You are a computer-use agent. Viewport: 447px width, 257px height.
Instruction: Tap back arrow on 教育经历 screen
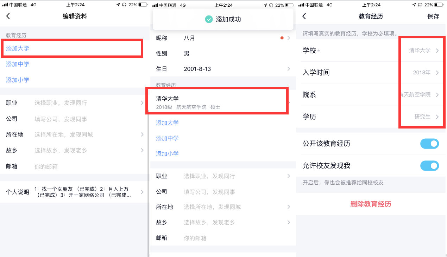tap(304, 16)
